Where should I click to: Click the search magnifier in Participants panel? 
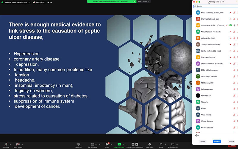(x=195, y=6)
